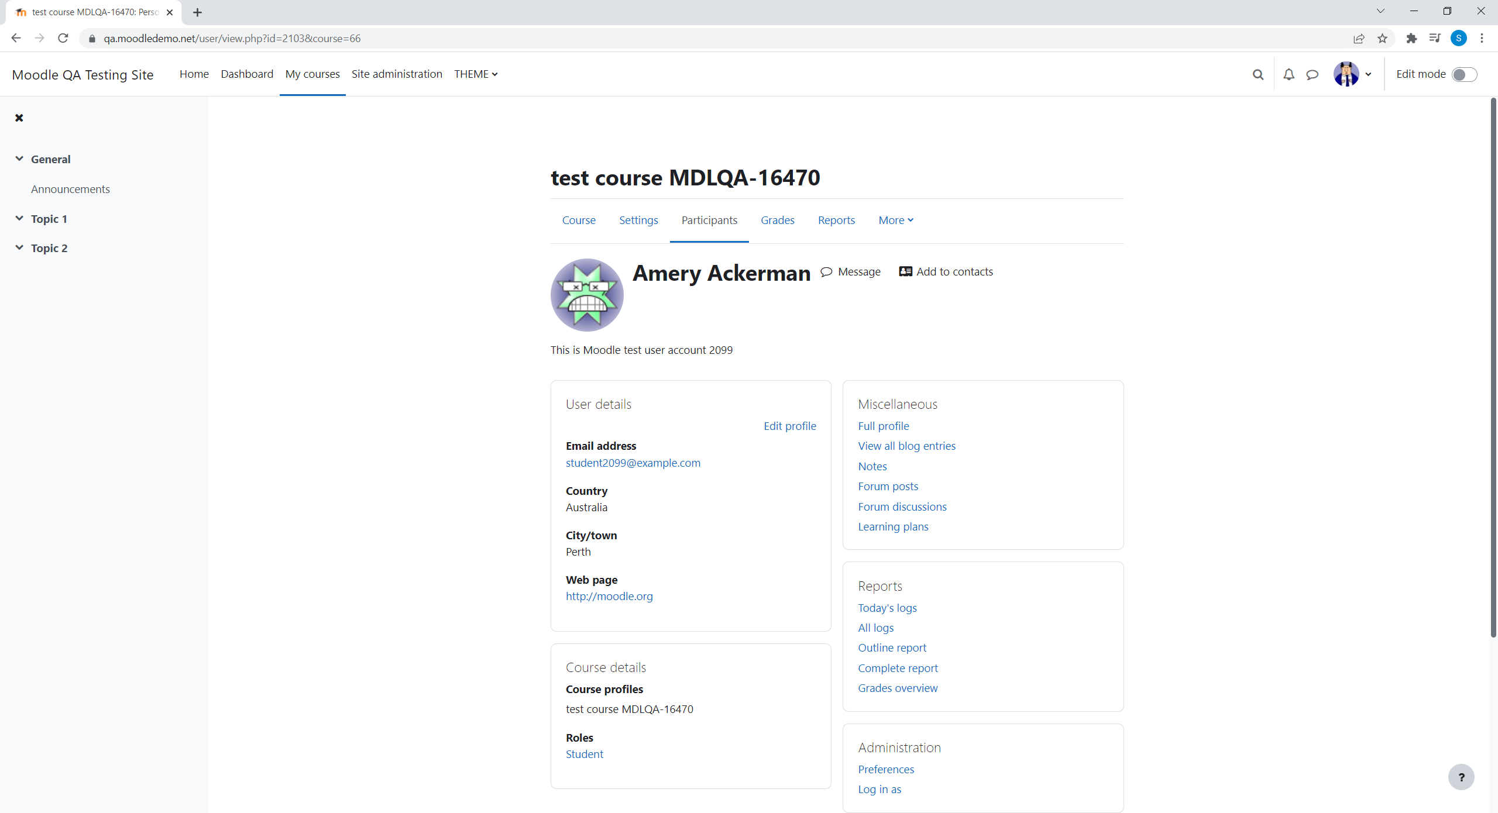
Task: Open the browser extensions puzzle icon
Action: point(1411,38)
